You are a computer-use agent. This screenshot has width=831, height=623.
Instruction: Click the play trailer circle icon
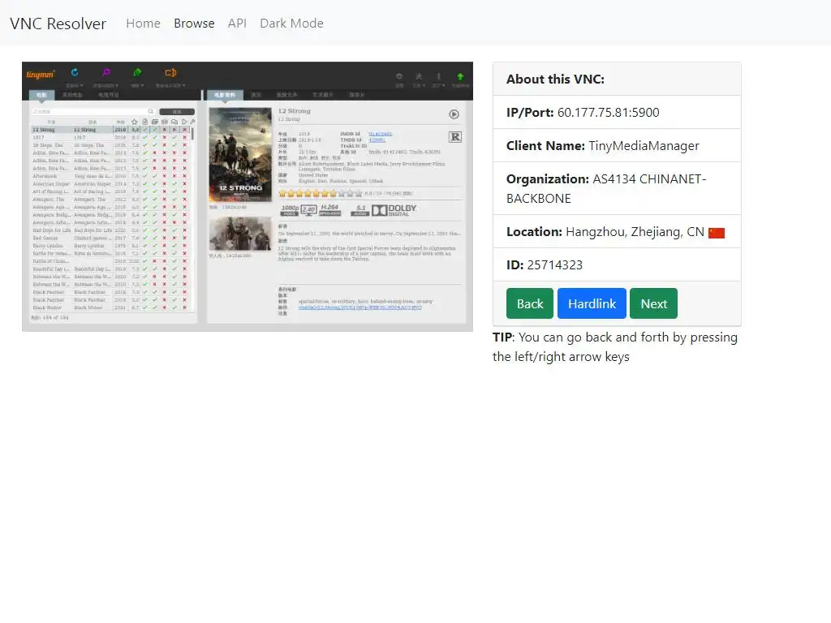[x=454, y=114]
